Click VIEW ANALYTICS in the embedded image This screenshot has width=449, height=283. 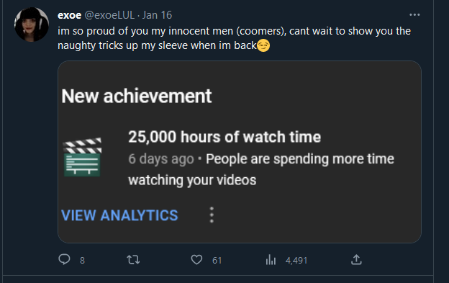pyautogui.click(x=119, y=215)
